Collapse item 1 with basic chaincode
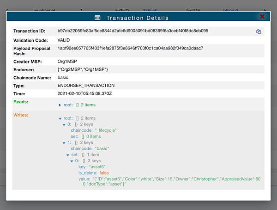Viewport: 277px width, 210px height. click(64, 142)
